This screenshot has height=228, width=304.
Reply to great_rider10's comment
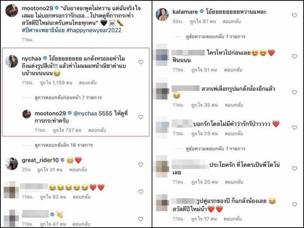[x=78, y=169]
